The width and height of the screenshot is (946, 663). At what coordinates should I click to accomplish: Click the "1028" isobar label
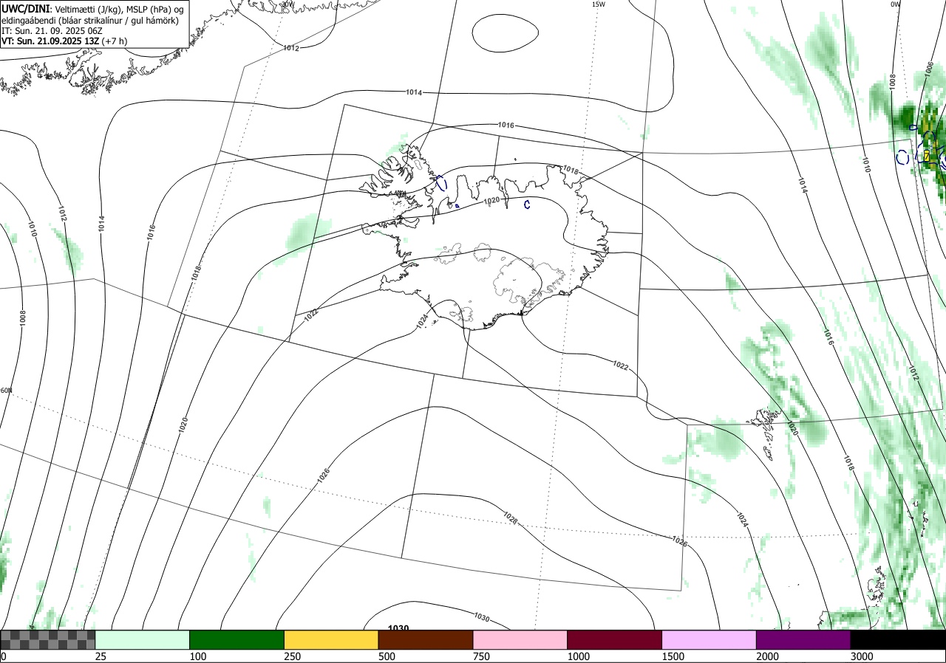click(x=510, y=519)
